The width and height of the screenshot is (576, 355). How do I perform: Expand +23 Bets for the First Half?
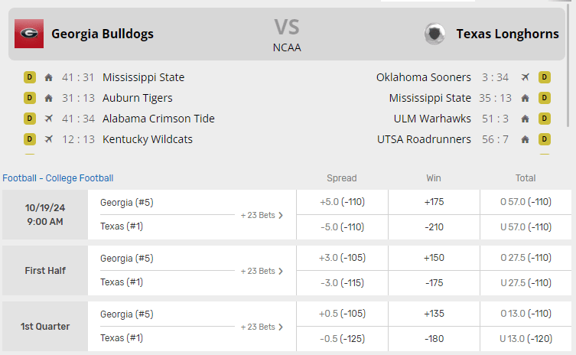(262, 271)
